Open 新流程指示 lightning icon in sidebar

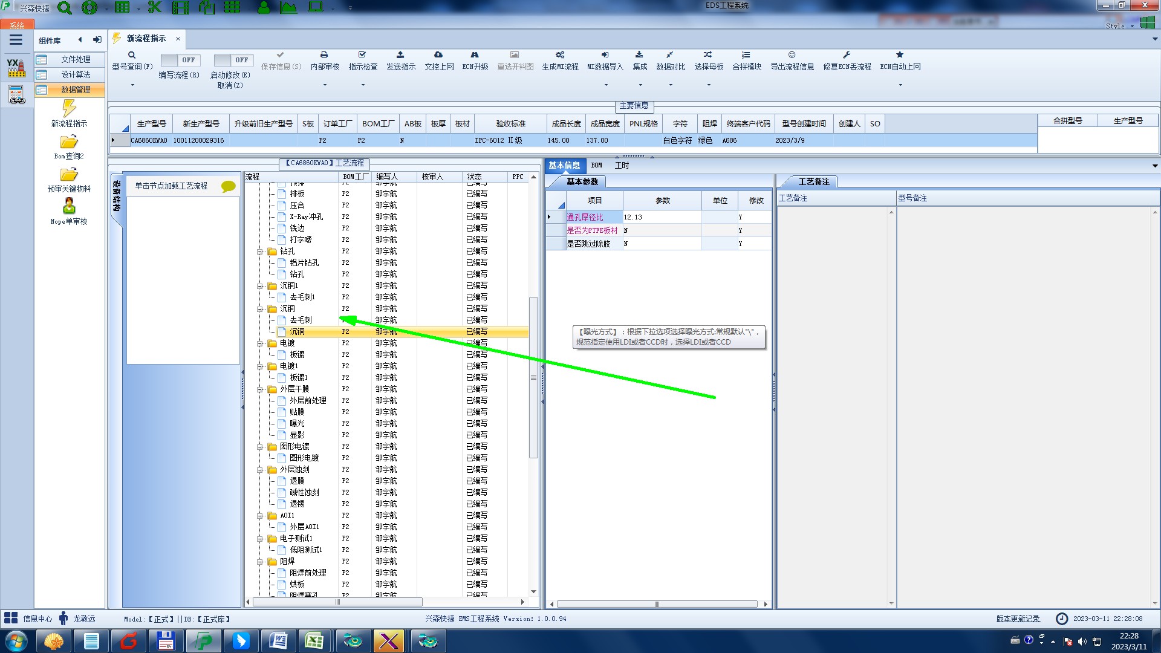pyautogui.click(x=69, y=109)
